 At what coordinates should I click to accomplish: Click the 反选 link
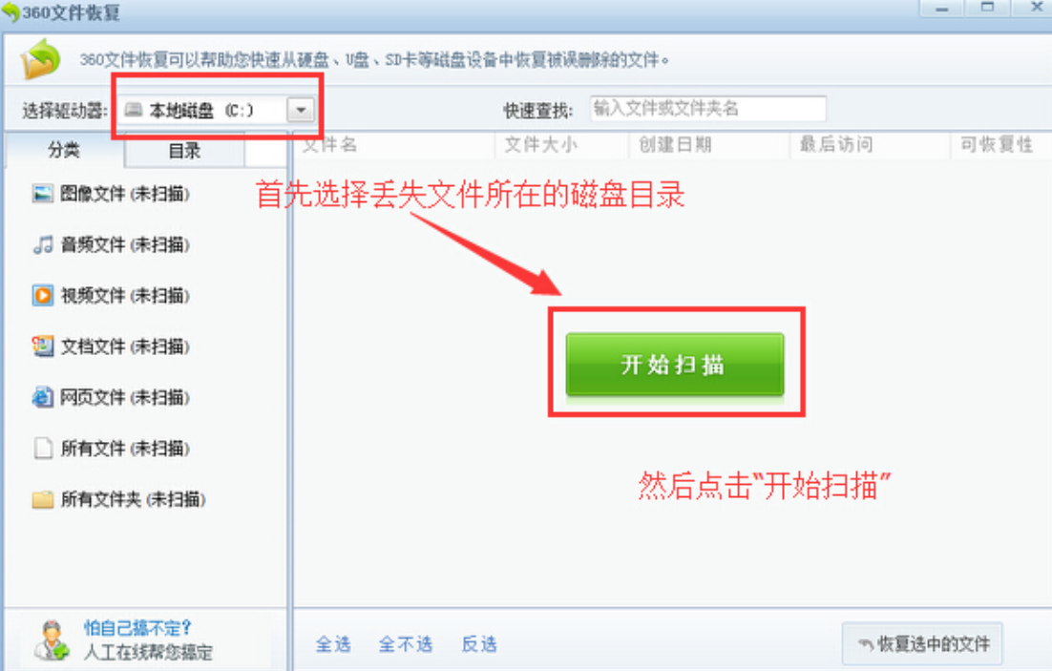[479, 645]
